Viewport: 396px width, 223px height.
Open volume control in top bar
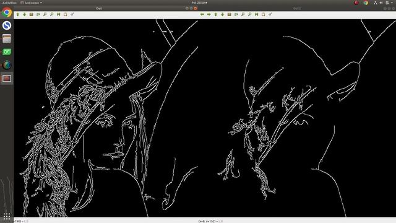point(381,2)
